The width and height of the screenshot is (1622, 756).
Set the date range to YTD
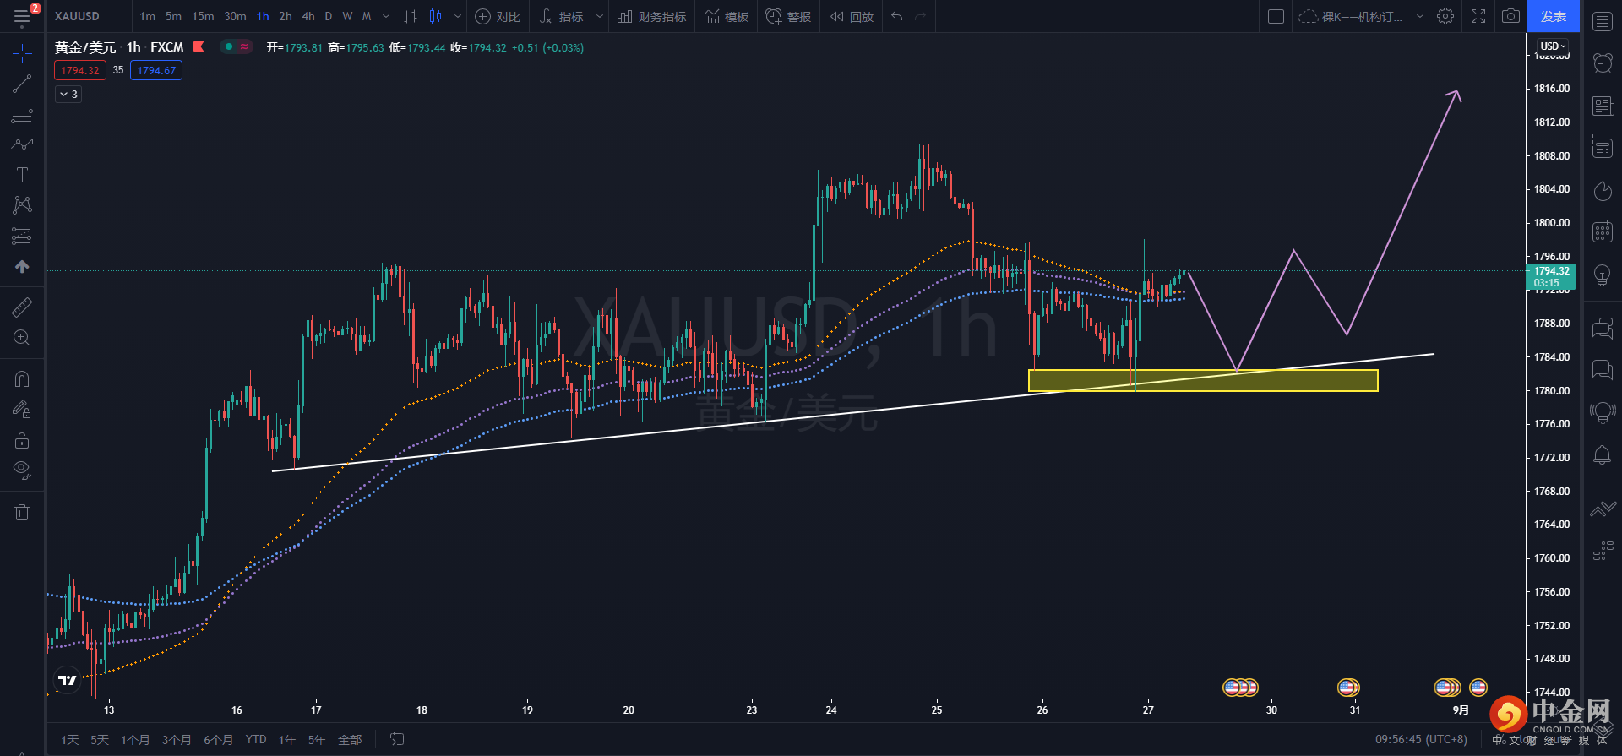point(256,740)
